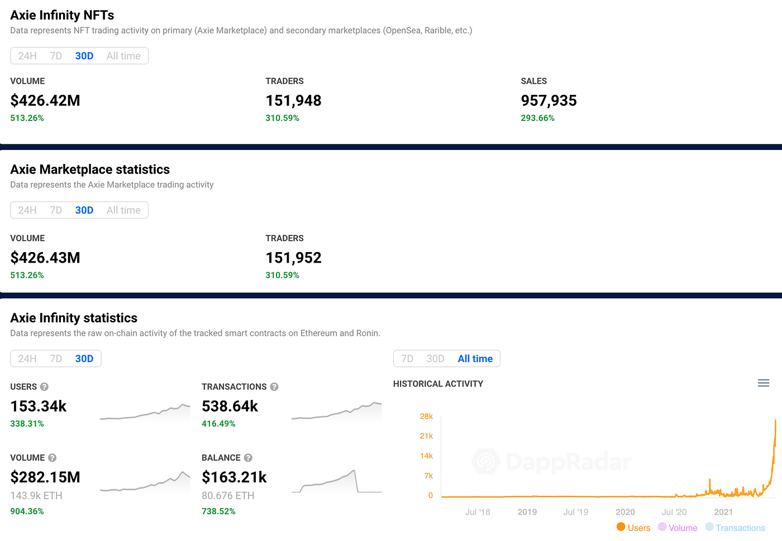The image size is (782, 541).
Task: Click the help icon next to BALANCE
Action: [x=248, y=457]
